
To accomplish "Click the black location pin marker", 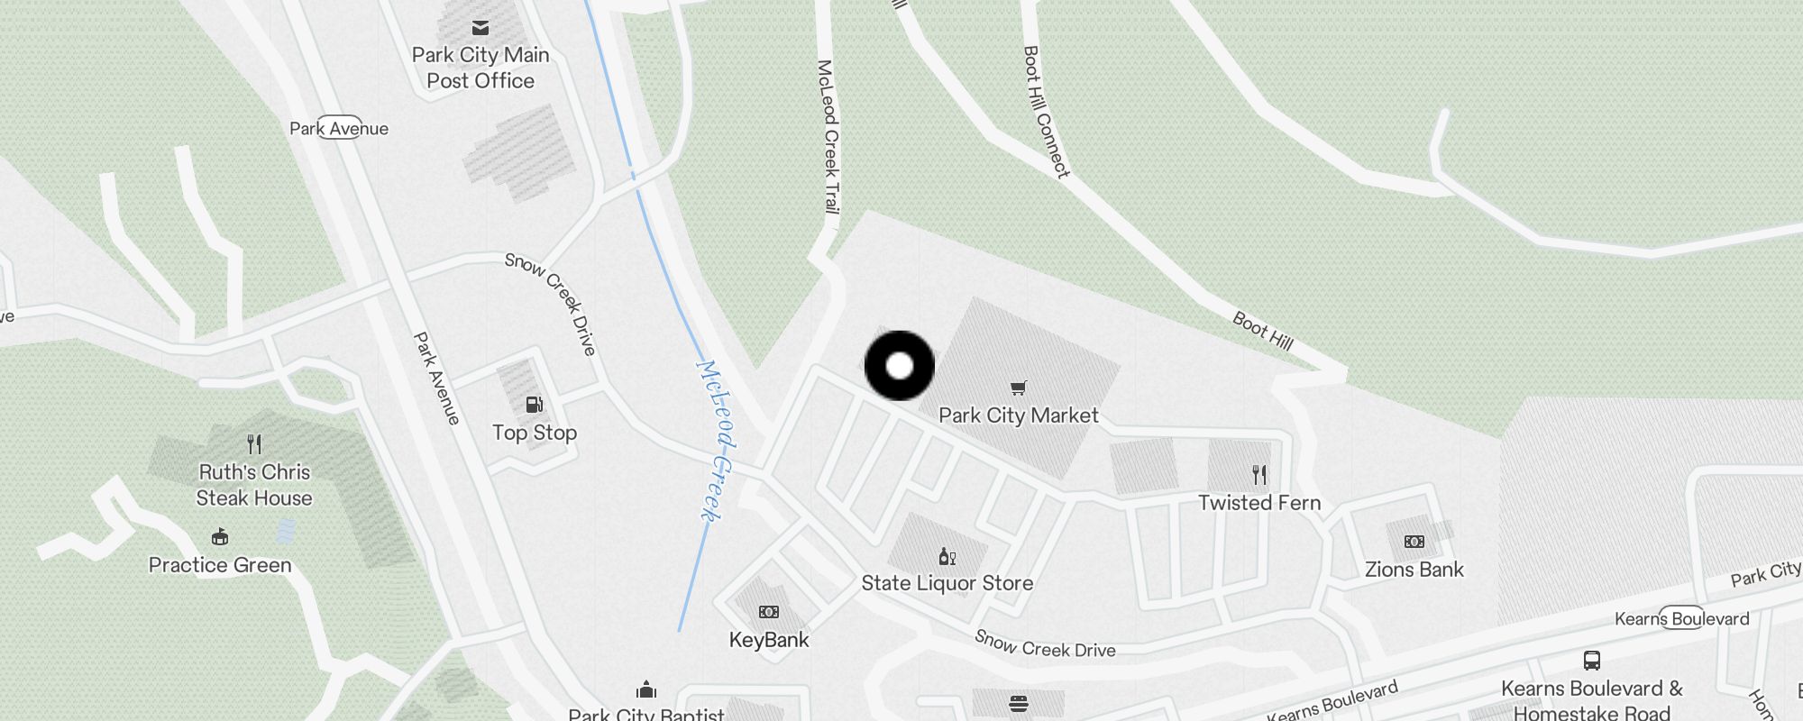I will 900,366.
